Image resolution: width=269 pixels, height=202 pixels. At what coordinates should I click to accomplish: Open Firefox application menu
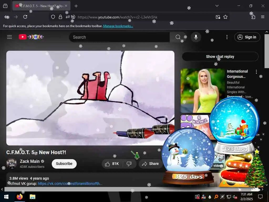(263, 17)
